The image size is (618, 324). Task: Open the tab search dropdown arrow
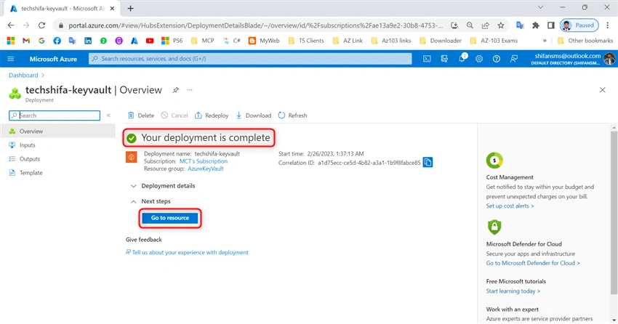tap(540, 7)
